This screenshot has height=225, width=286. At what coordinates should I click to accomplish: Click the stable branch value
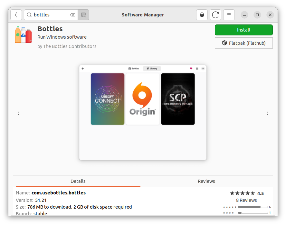(x=40, y=213)
